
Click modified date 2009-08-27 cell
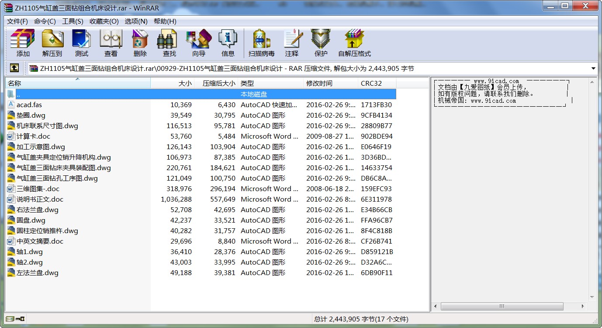331,136
